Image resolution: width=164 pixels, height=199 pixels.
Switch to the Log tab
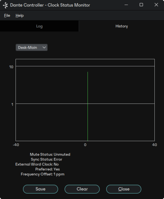click(x=39, y=26)
